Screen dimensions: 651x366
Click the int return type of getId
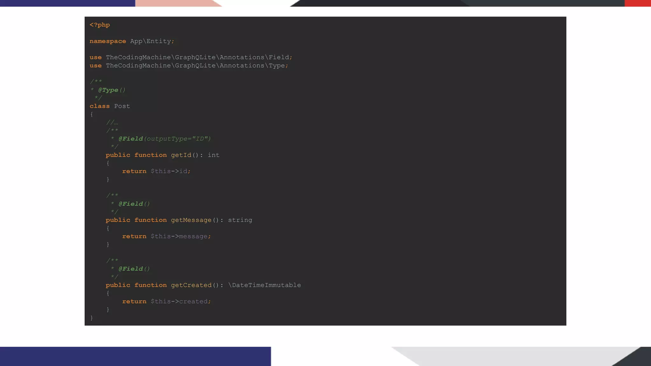pyautogui.click(x=214, y=155)
